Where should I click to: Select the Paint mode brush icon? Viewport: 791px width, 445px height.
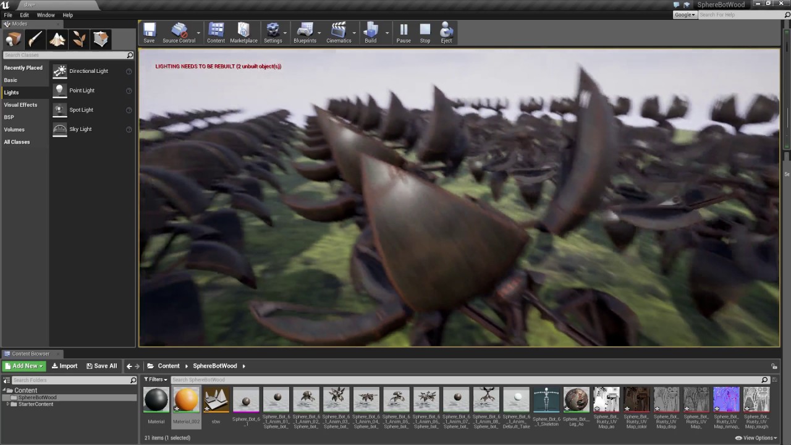pyautogui.click(x=35, y=40)
